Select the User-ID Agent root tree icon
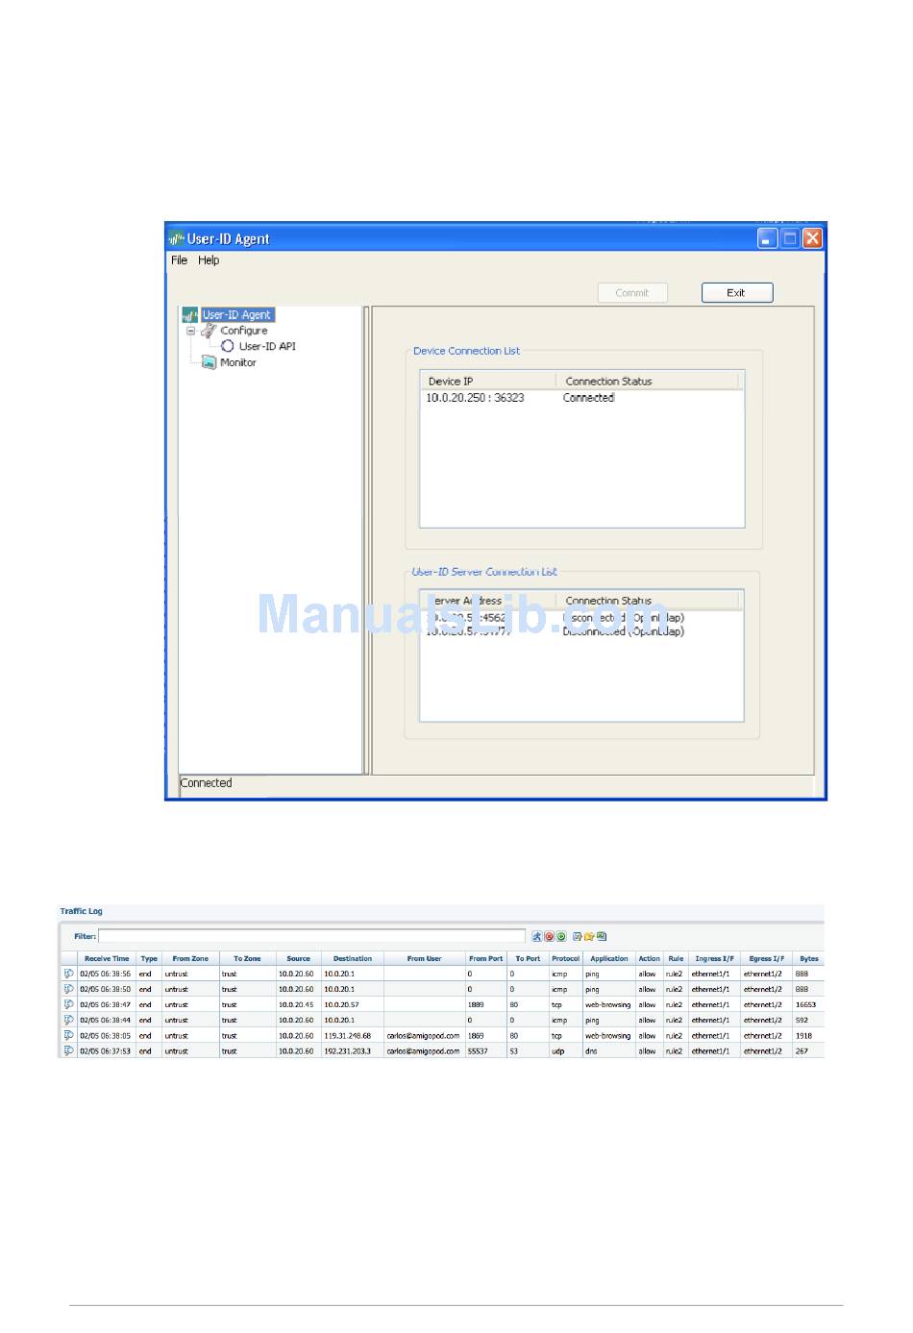The height and width of the screenshot is (1333, 913). (190, 315)
